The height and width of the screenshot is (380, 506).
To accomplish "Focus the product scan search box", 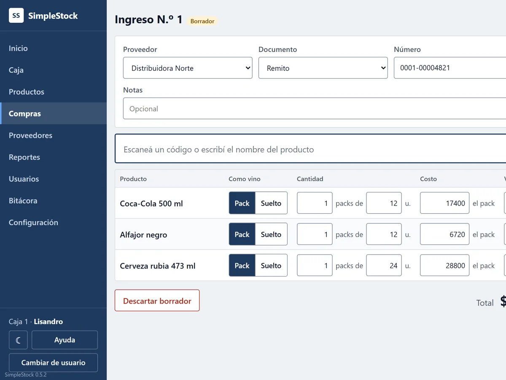I will click(310, 149).
